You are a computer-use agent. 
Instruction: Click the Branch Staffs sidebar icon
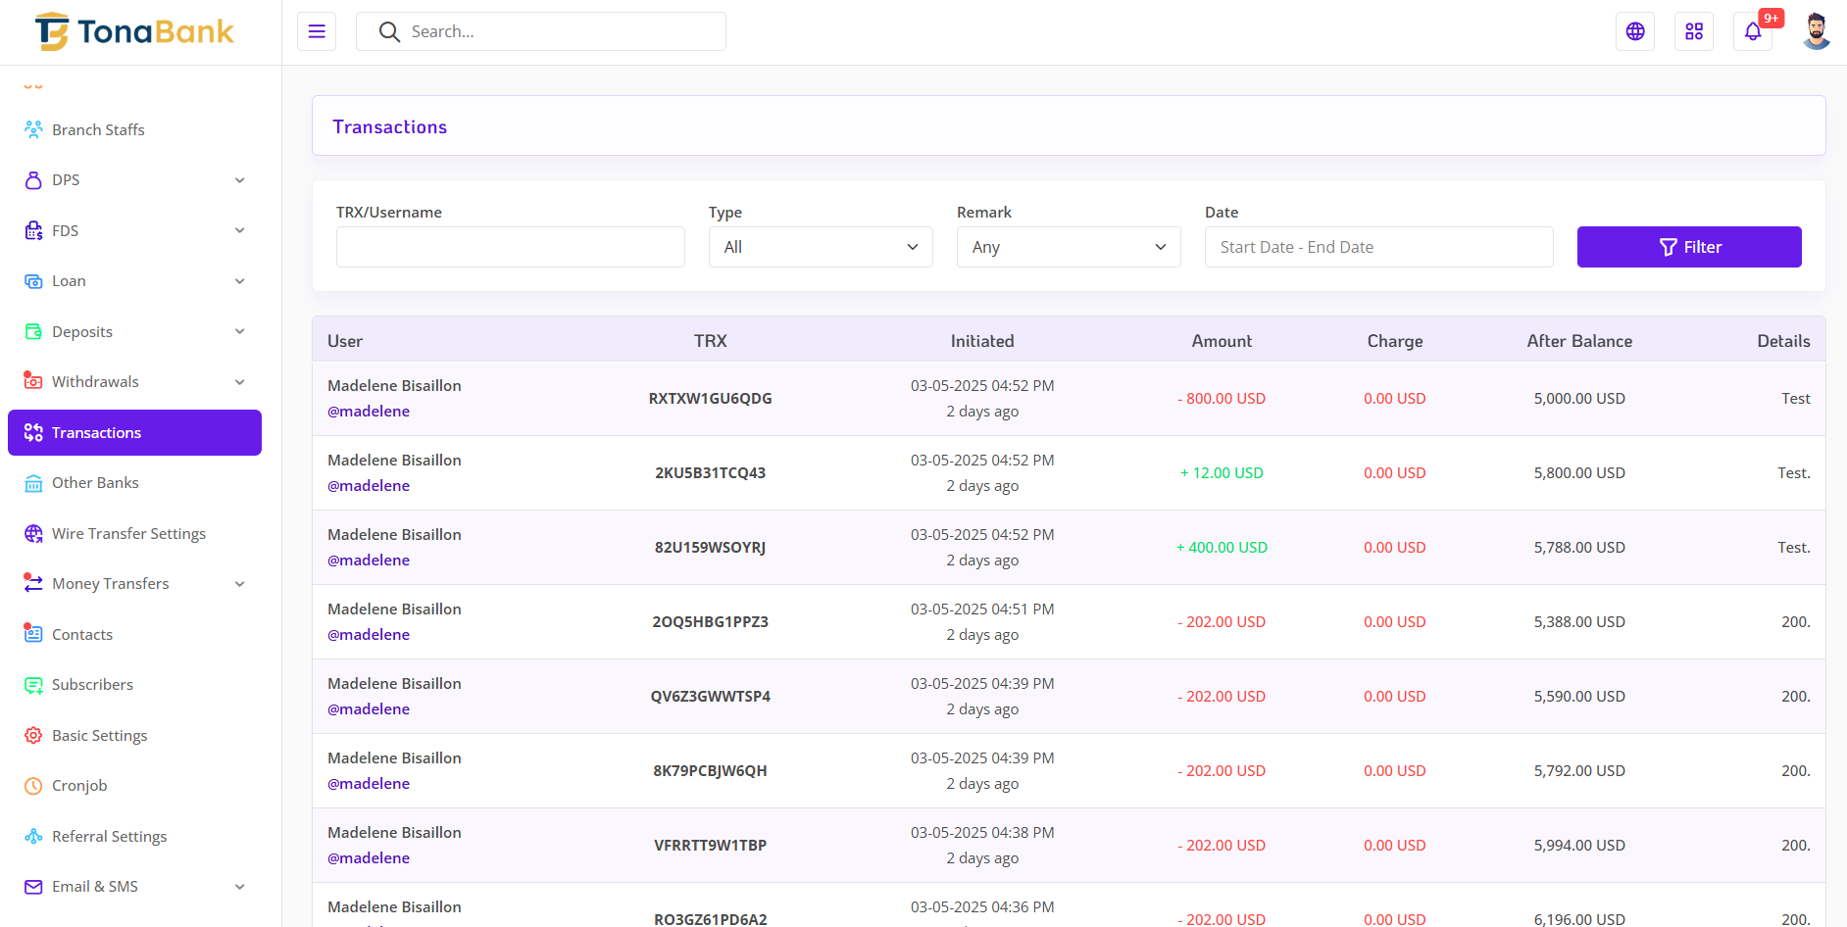click(x=33, y=129)
